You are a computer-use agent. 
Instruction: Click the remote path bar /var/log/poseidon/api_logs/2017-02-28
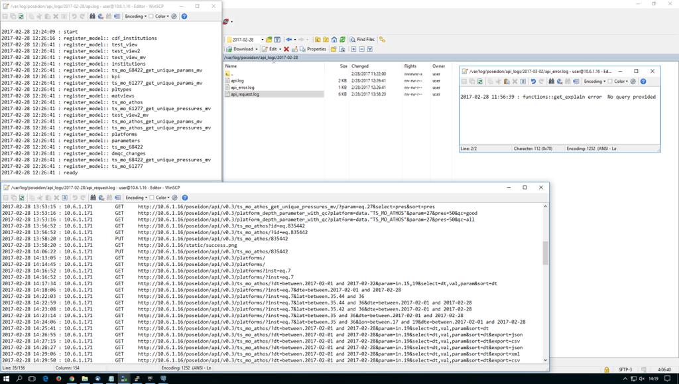coord(450,58)
